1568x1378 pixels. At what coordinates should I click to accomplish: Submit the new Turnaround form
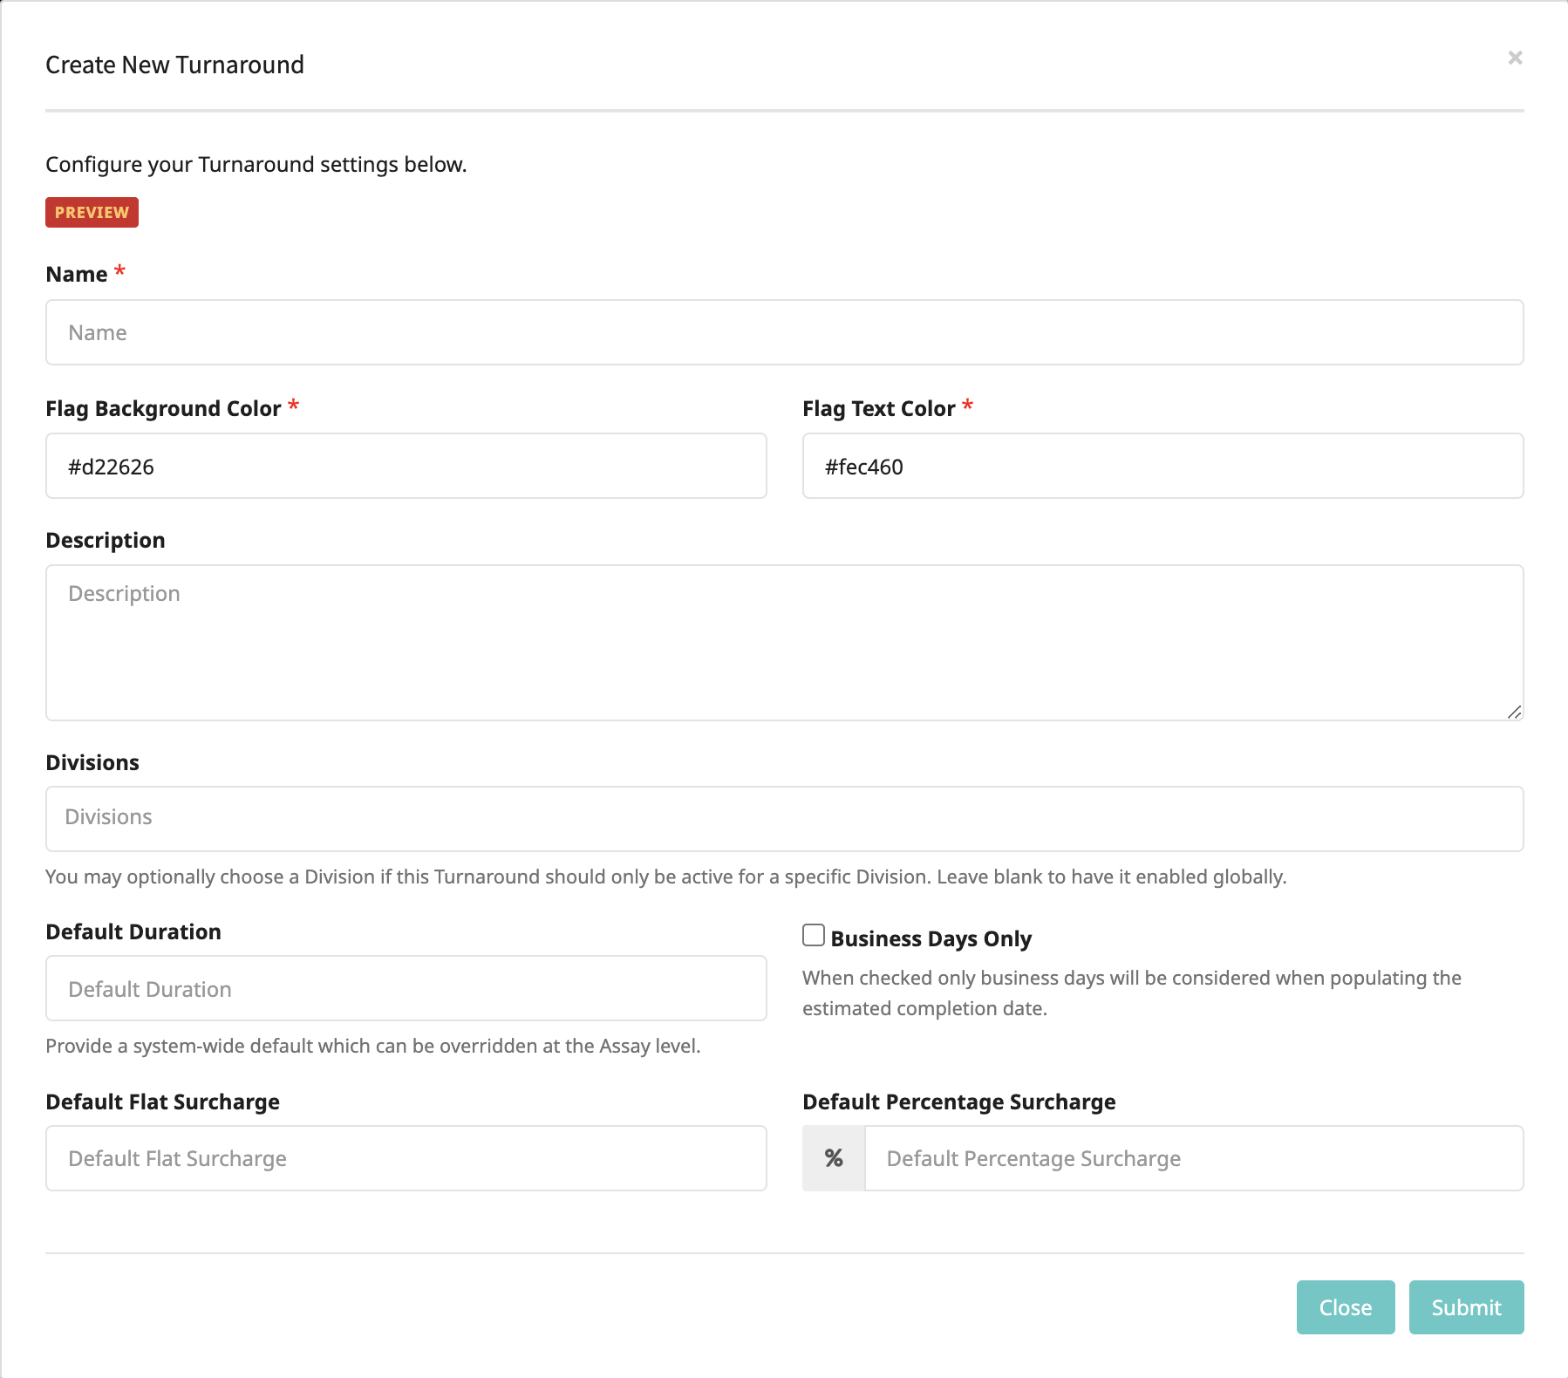(1466, 1307)
